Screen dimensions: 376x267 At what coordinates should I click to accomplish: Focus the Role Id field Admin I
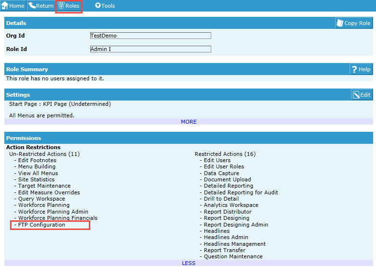[151, 49]
